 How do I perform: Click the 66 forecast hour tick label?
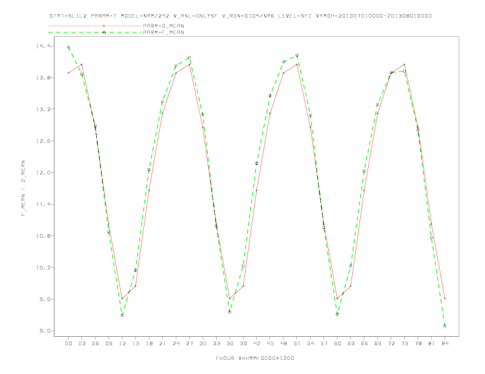pyautogui.click(x=364, y=343)
